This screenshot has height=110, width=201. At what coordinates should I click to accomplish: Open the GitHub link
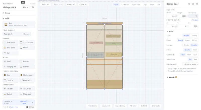point(30,107)
